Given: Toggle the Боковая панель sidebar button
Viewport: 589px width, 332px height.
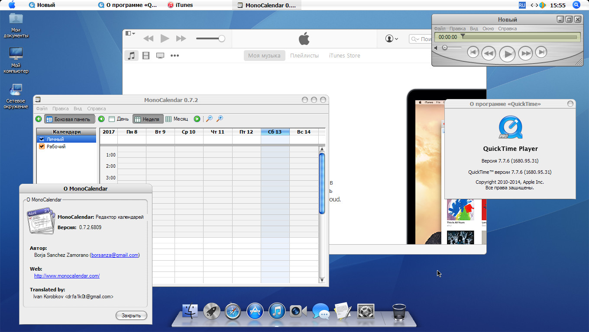Looking at the screenshot, I should [x=69, y=119].
